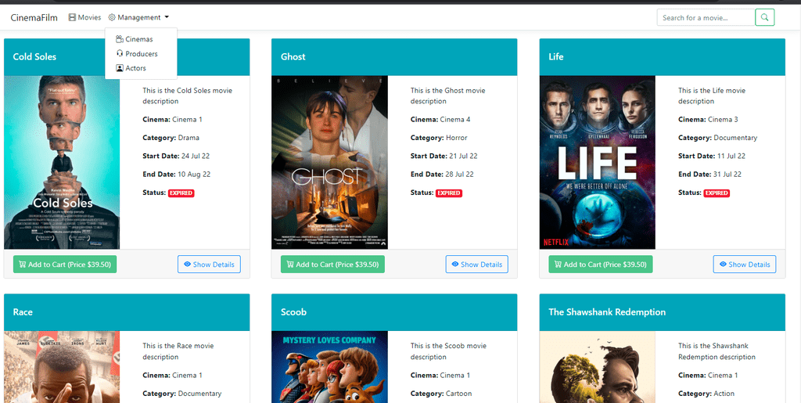Click the Ghost card title header
Viewport: 801px width, 403px height.
[394, 56]
